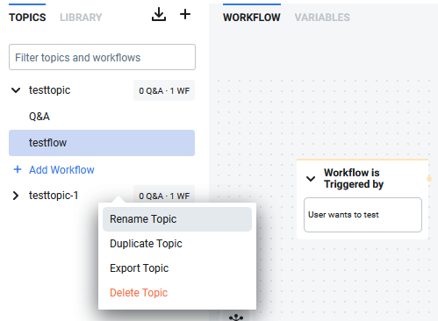Click the trigger card's orange connector dot

pyautogui.click(x=429, y=179)
